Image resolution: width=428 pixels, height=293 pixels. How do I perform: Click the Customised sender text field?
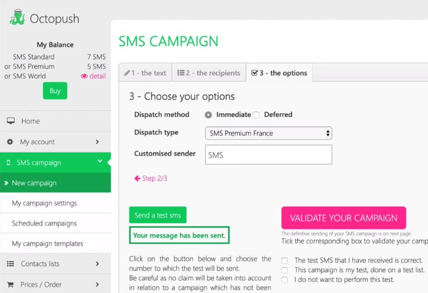[268, 155]
